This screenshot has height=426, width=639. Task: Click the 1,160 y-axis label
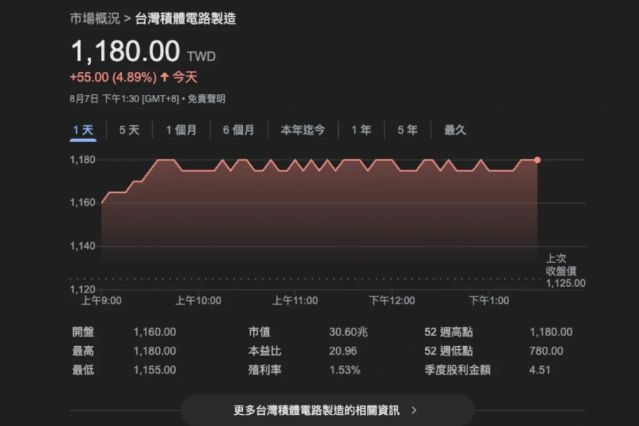(83, 203)
